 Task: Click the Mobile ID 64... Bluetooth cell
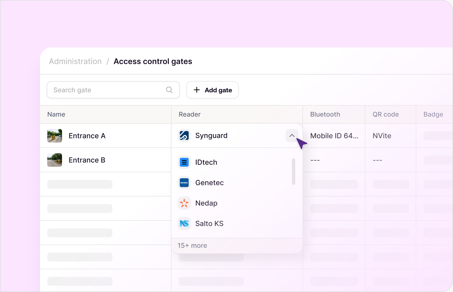tap(334, 136)
